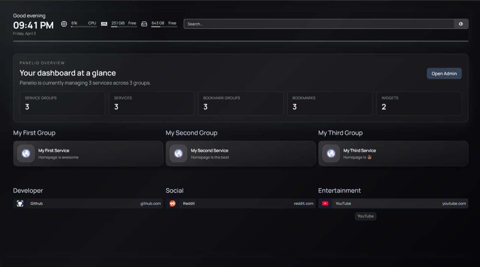Click the YouTube tag under Entertainment
This screenshot has width=480, height=267.
point(365,216)
